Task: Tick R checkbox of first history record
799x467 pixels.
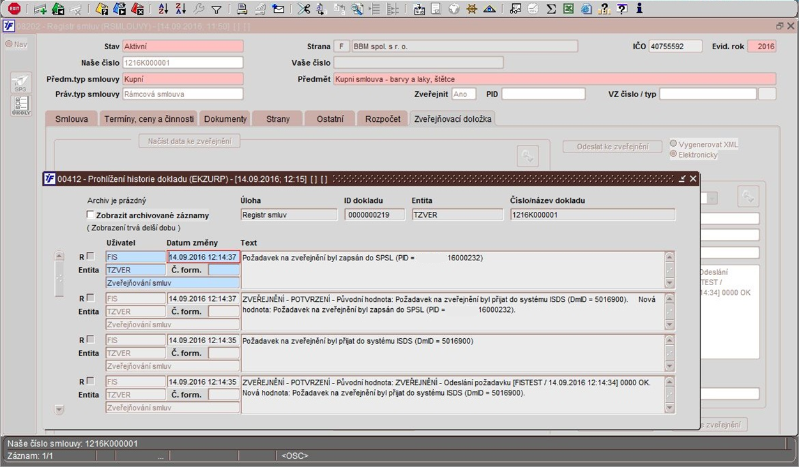Action: [x=90, y=256]
